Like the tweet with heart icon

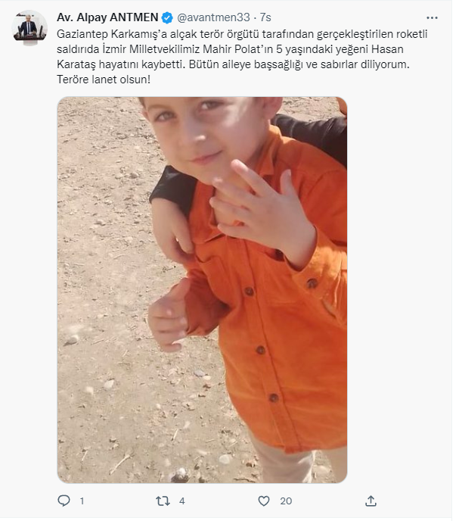pyautogui.click(x=264, y=501)
